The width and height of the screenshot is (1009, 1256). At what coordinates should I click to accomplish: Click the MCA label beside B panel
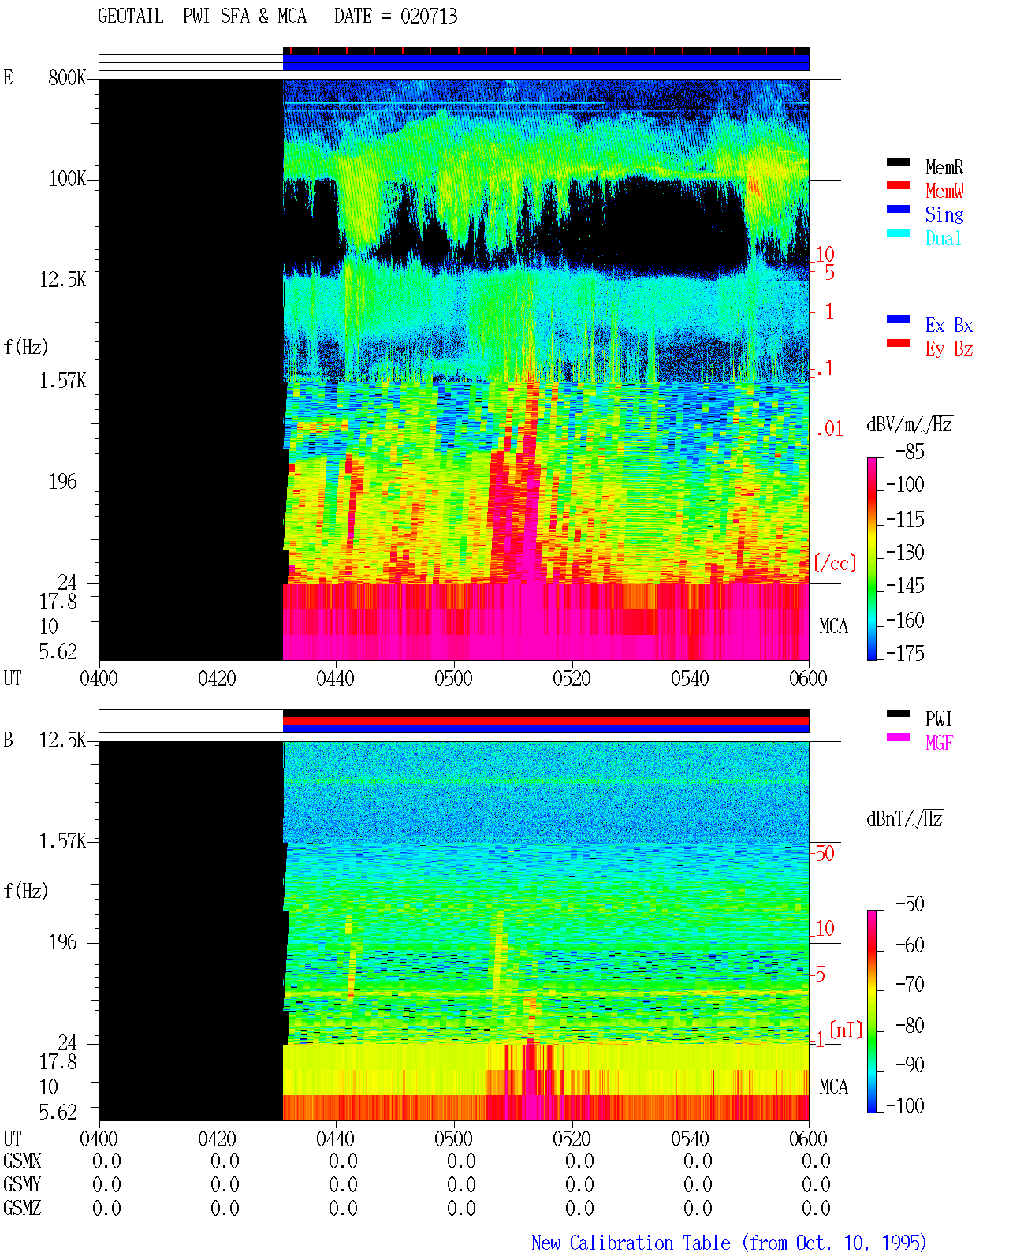point(833,1086)
